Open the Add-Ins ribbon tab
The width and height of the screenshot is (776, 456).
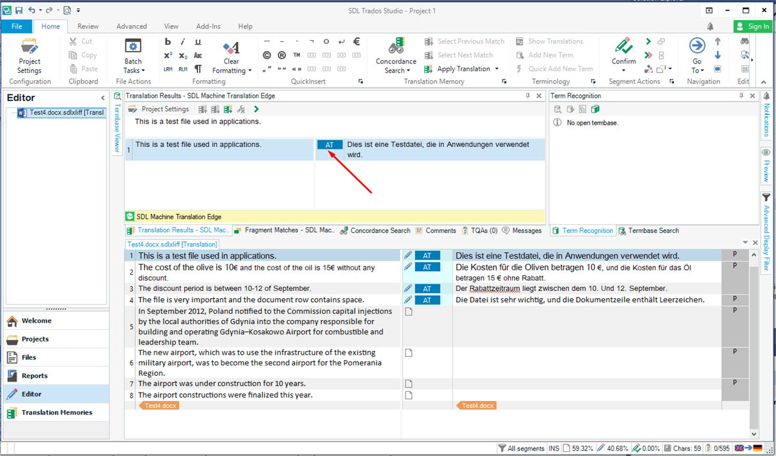click(208, 27)
